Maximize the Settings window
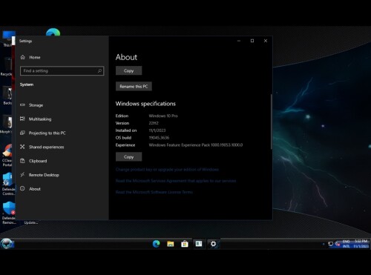This screenshot has width=371, height=275. click(252, 41)
